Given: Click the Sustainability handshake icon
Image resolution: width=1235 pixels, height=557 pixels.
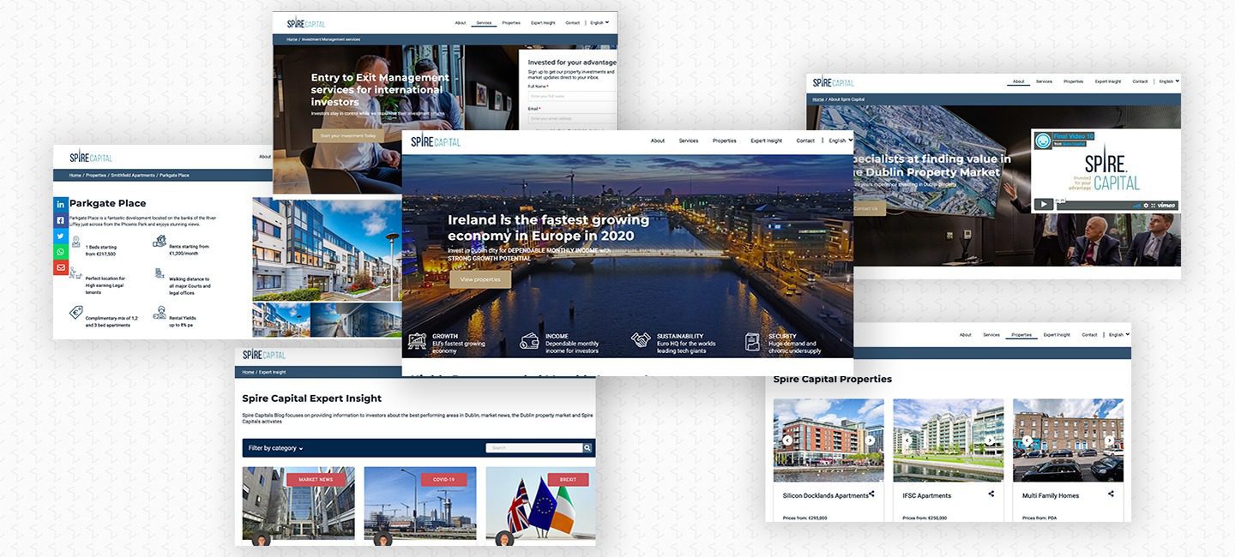Looking at the screenshot, I should click(641, 341).
